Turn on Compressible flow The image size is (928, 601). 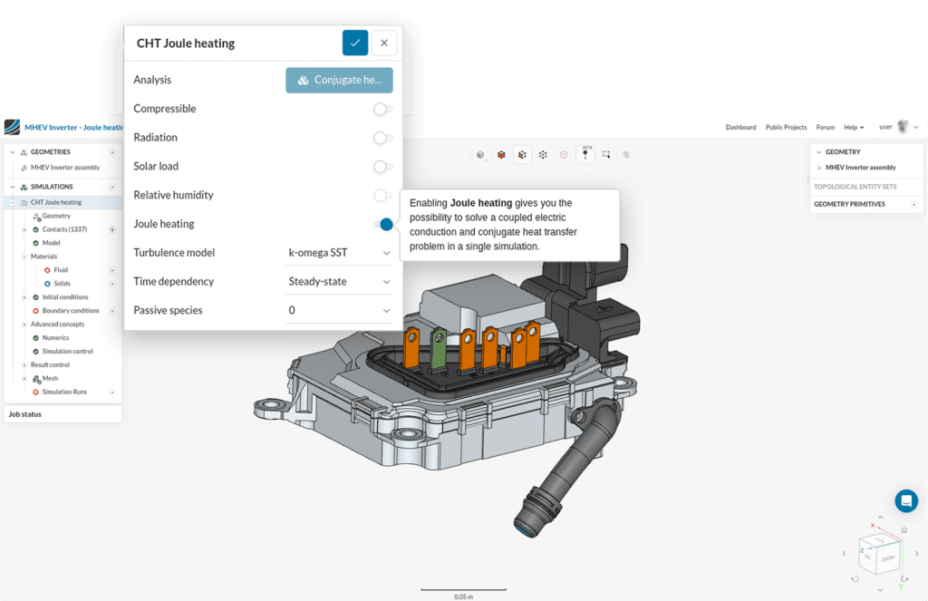(x=382, y=108)
